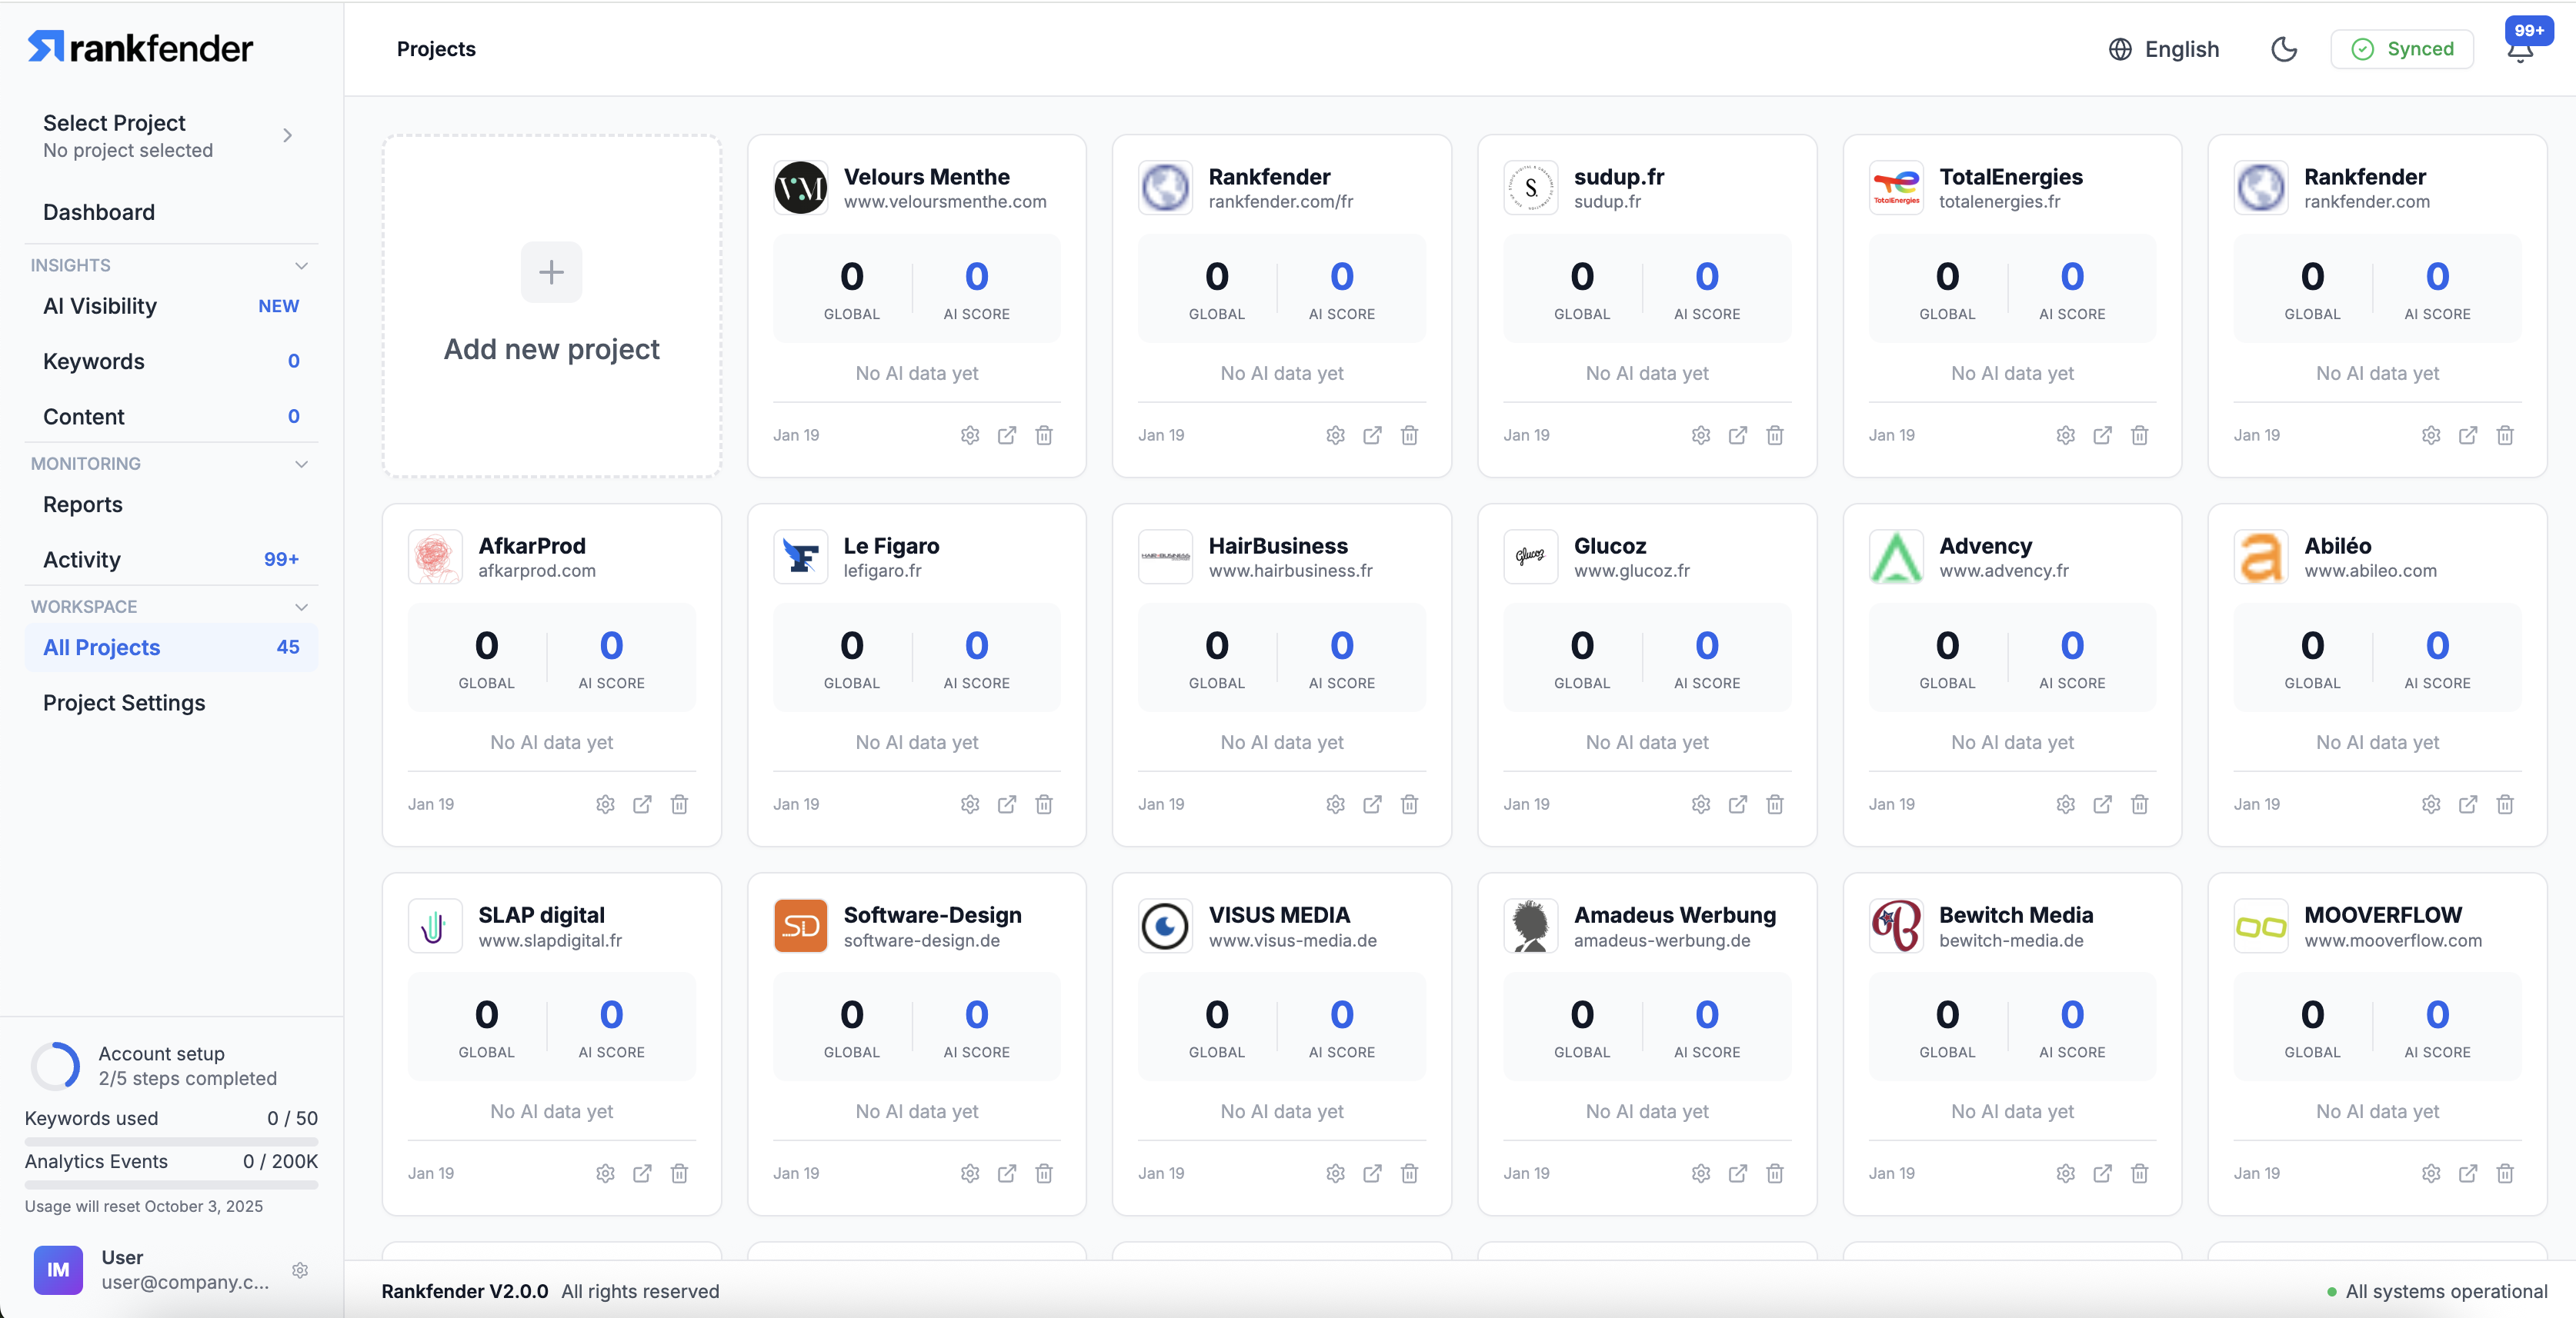Viewport: 2576px width, 1318px height.
Task: Open external link on Bewitch Media card
Action: [2102, 1173]
